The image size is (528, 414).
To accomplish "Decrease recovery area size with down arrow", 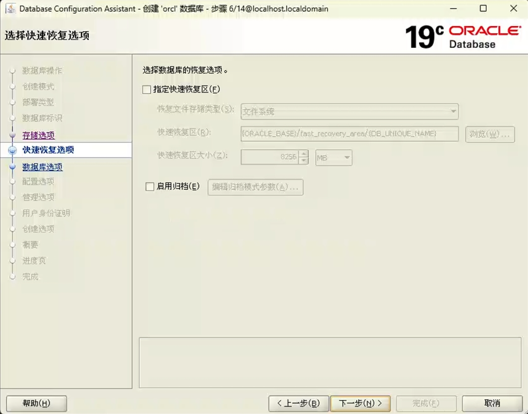I will 304,161.
